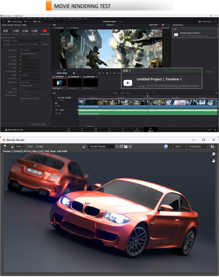Open image with folder icon in Blender Render
Viewport: 219px width, 277px height.
[x=126, y=146]
